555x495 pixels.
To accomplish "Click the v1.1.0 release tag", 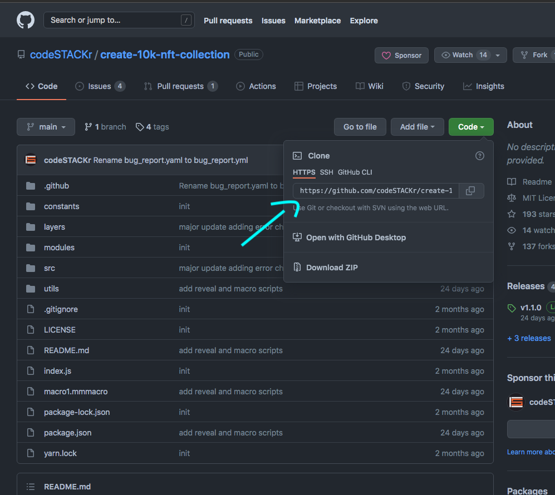I will 531,308.
